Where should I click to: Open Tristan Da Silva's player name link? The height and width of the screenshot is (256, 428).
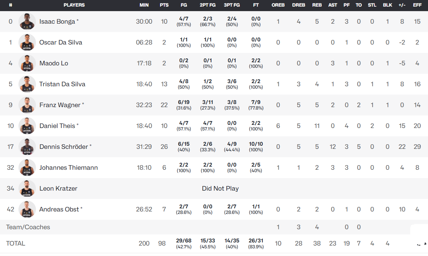(62, 84)
